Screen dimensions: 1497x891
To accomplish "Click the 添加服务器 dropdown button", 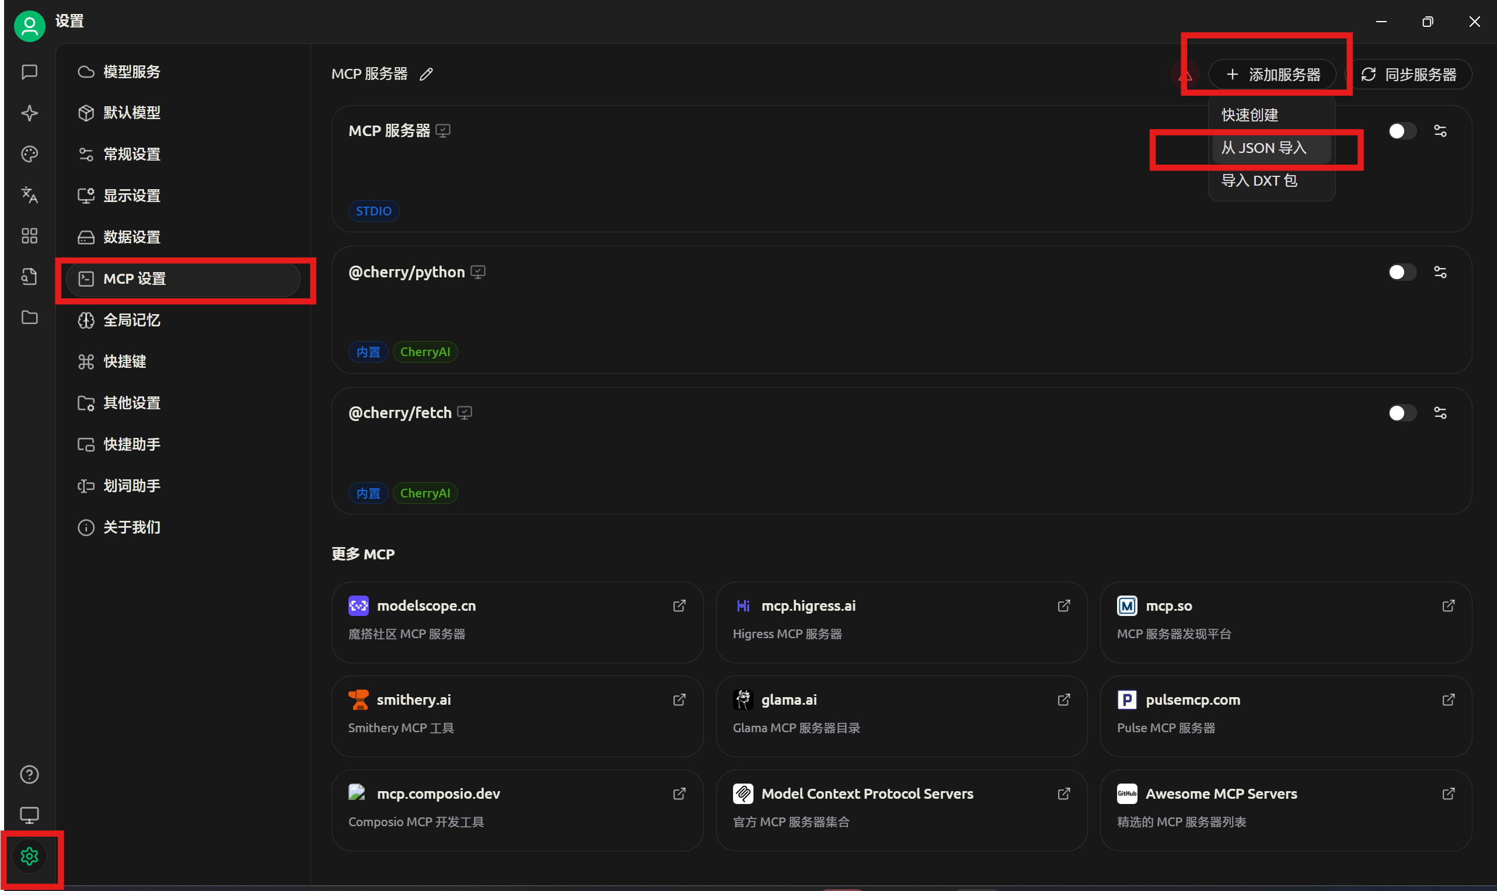I will pos(1272,75).
